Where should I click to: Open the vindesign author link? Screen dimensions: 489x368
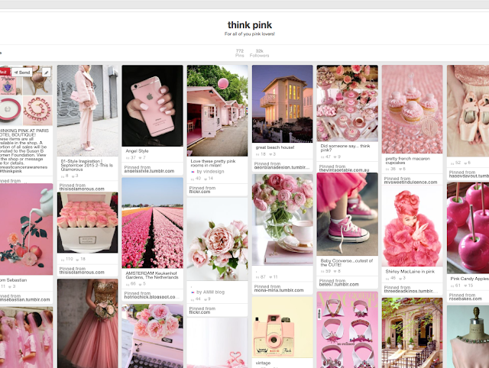coord(211,172)
